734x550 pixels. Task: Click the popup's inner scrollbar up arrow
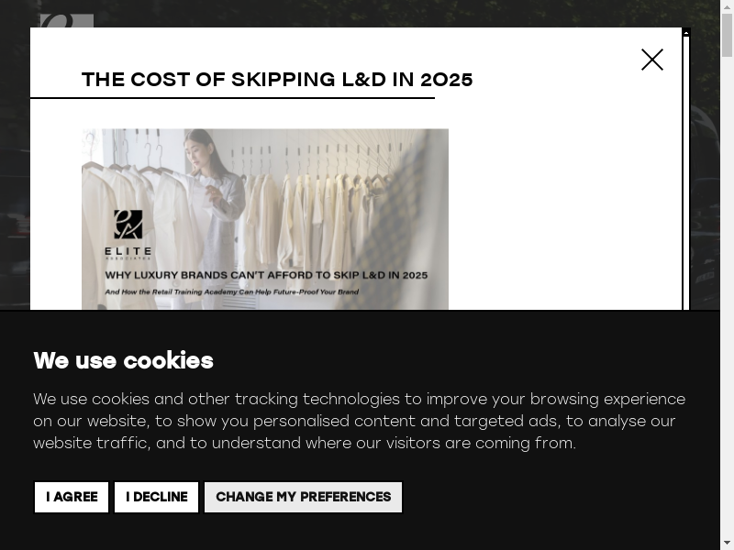coord(686,32)
